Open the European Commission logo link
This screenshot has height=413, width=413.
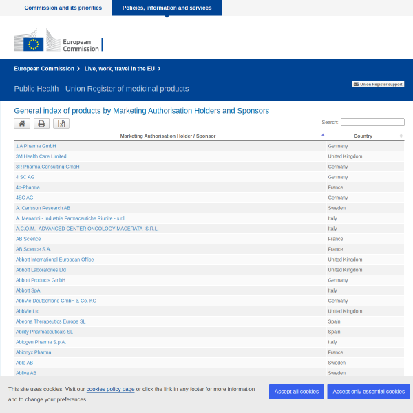[59, 41]
